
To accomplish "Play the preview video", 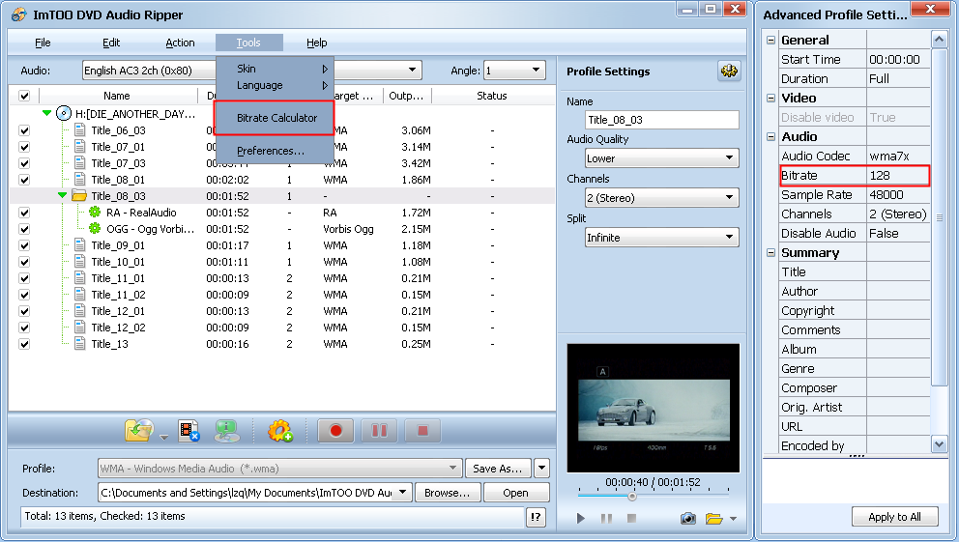I will click(580, 518).
